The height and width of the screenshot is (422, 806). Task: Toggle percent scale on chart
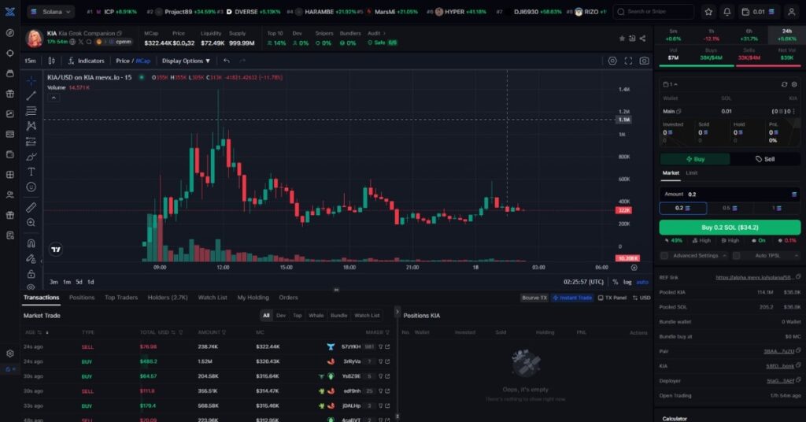[x=616, y=282]
